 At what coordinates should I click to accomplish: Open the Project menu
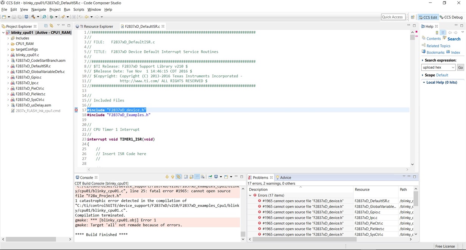(x=55, y=9)
